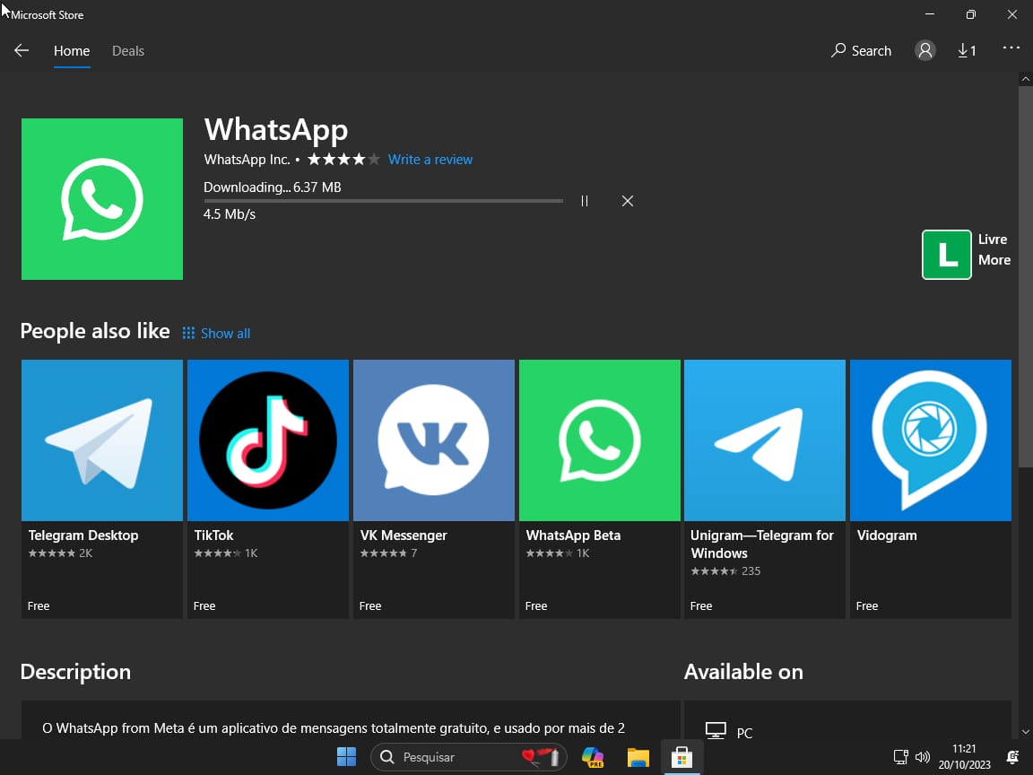Click the green Livre age rating icon

click(946, 255)
